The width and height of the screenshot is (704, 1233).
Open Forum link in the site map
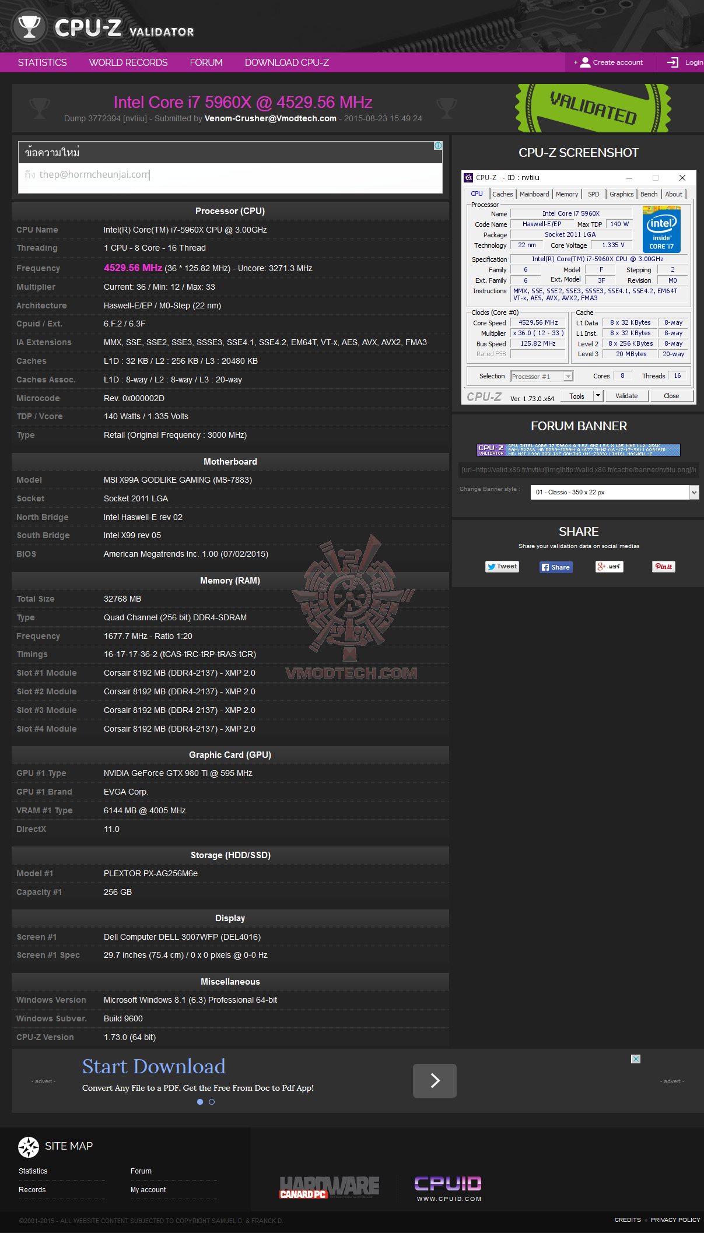point(141,1171)
